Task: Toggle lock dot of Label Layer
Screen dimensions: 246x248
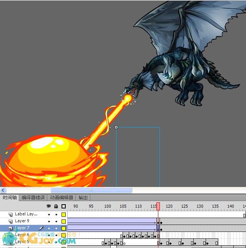Action: (x=56, y=215)
